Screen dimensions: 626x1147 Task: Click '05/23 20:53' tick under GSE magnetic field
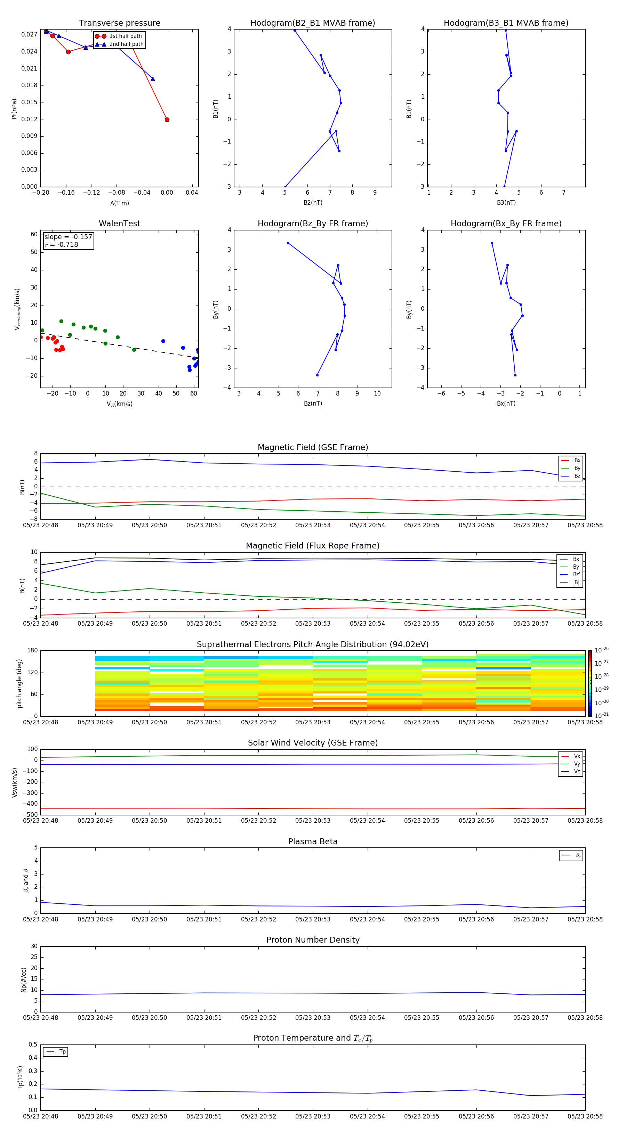(x=313, y=526)
